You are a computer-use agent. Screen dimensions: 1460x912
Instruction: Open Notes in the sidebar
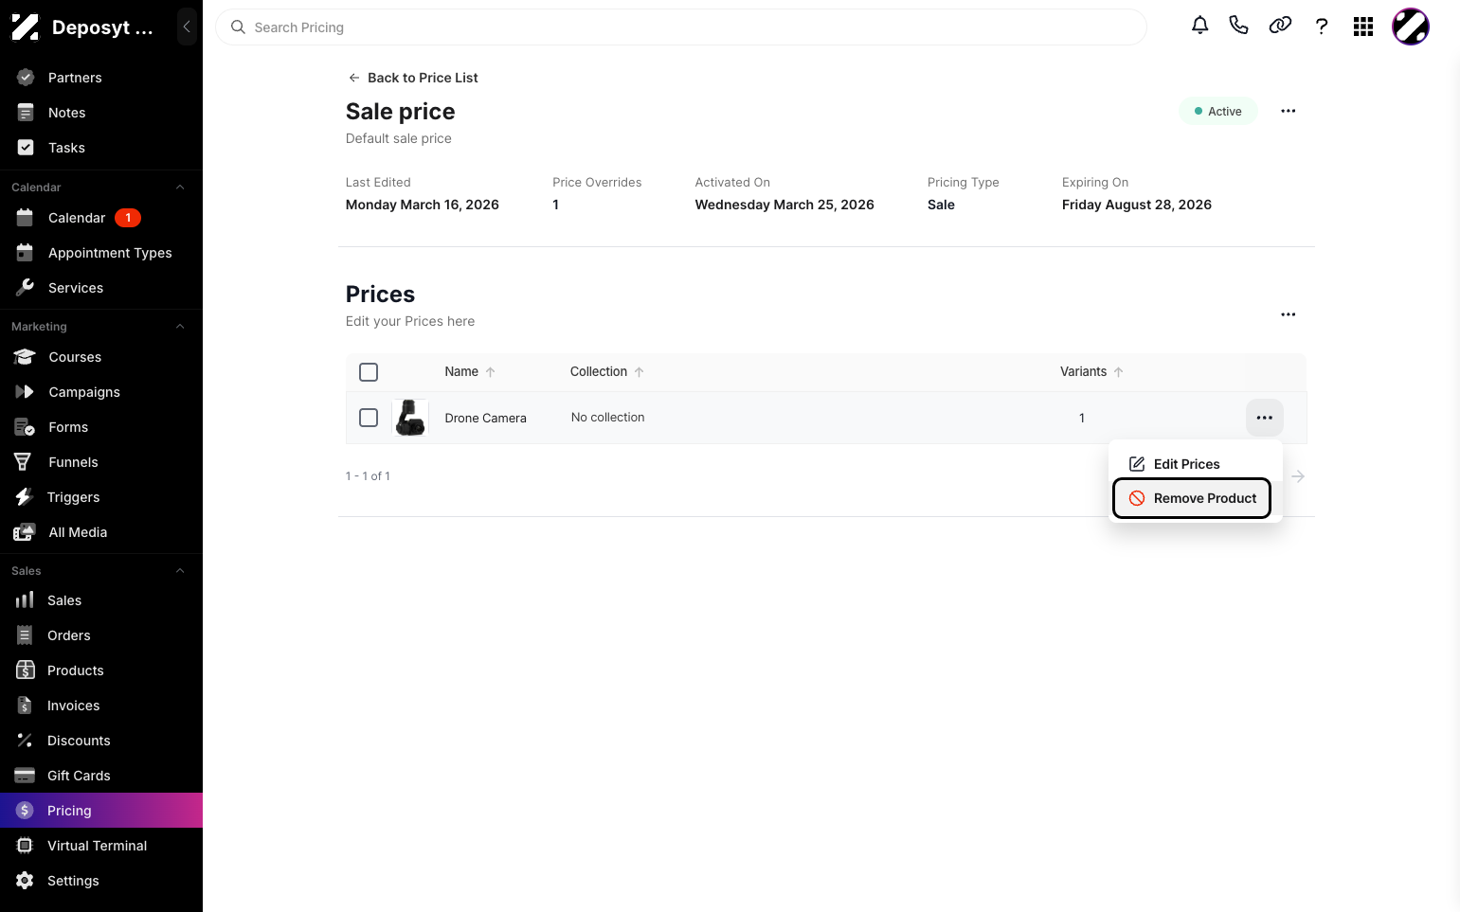coord(101,113)
